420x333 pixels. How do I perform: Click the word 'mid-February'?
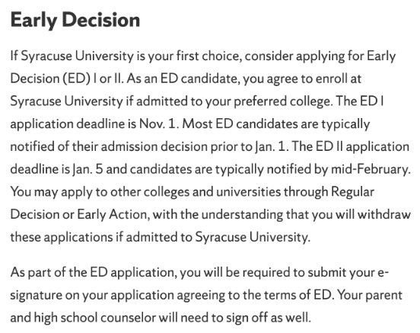(370, 169)
